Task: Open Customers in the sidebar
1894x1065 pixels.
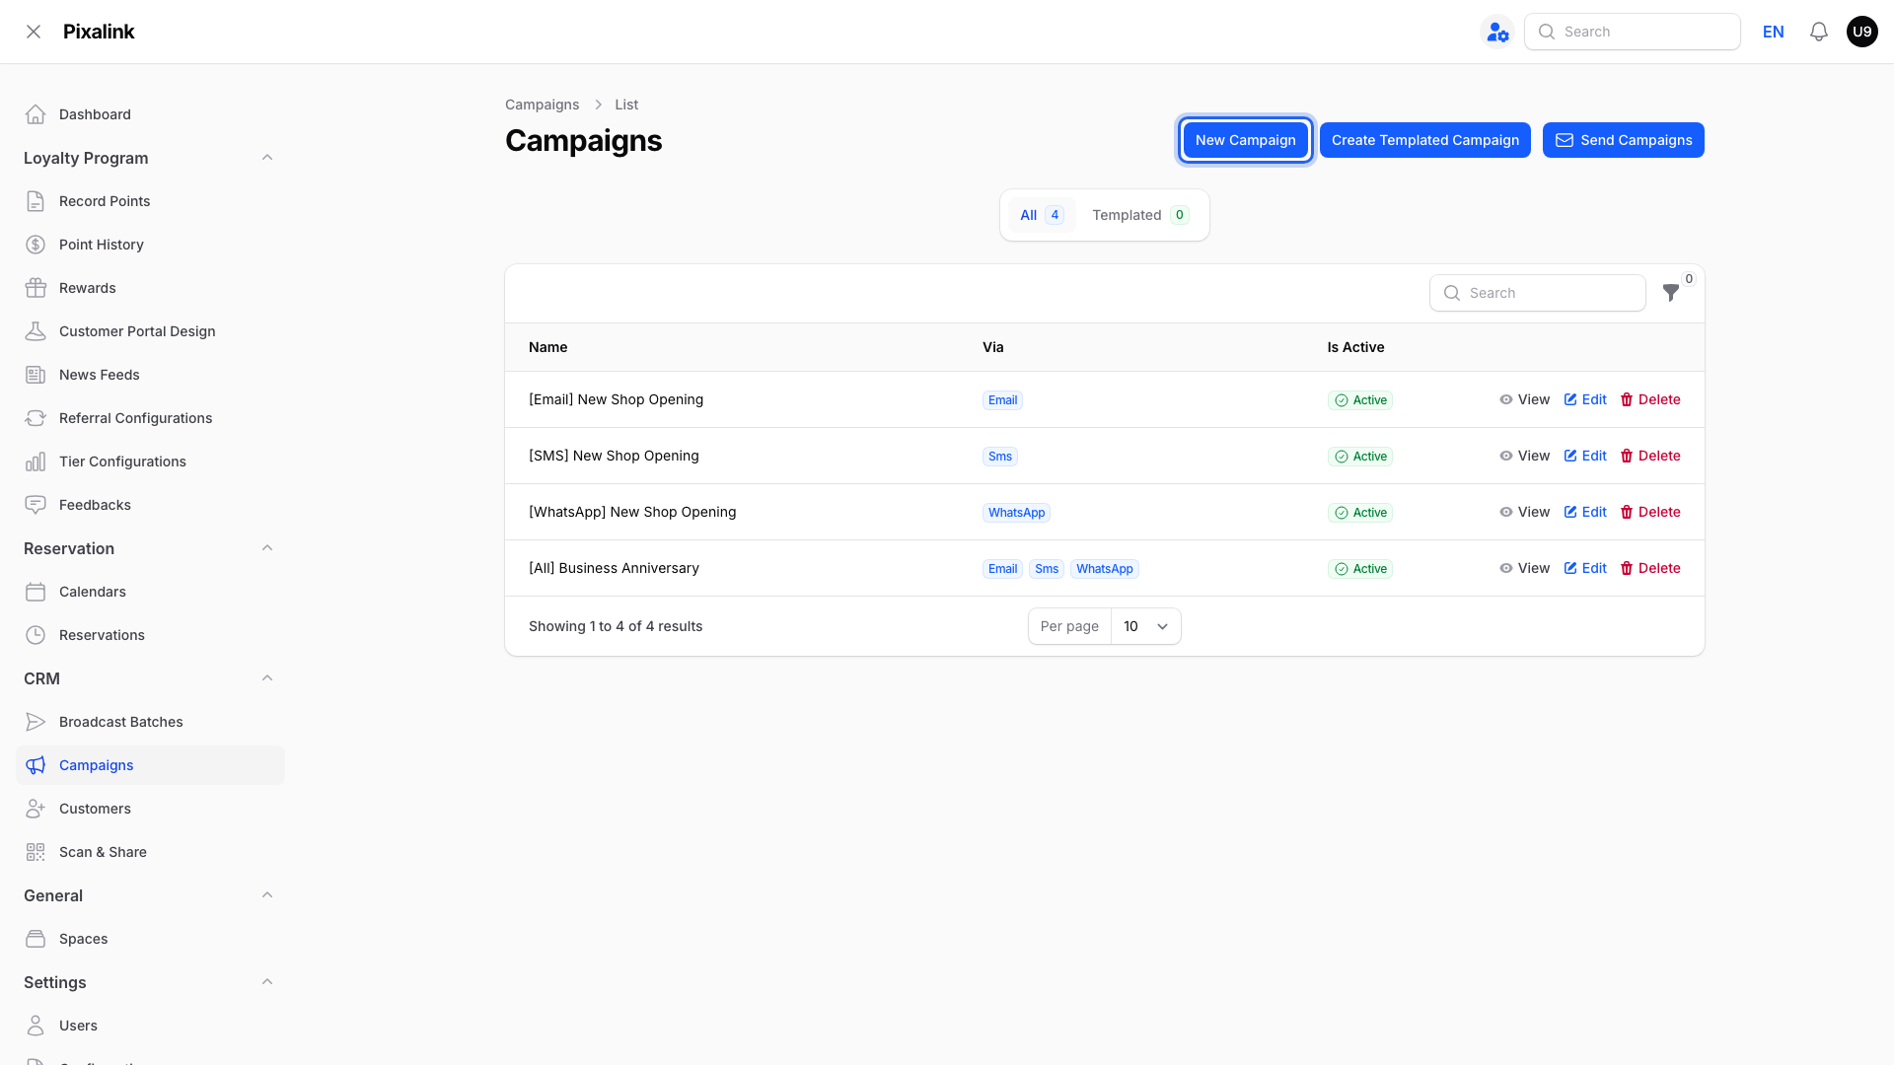Action: tap(150, 809)
